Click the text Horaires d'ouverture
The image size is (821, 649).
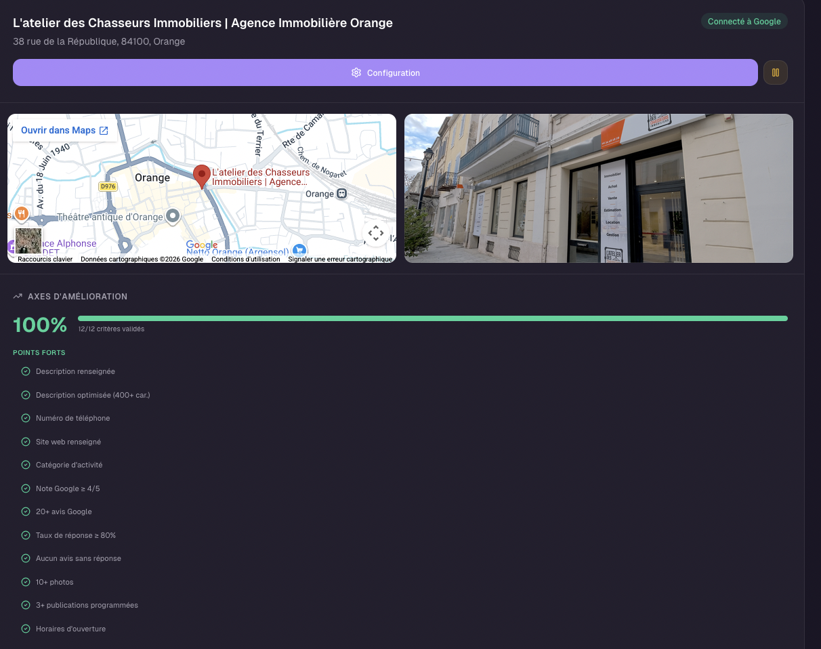(x=70, y=629)
